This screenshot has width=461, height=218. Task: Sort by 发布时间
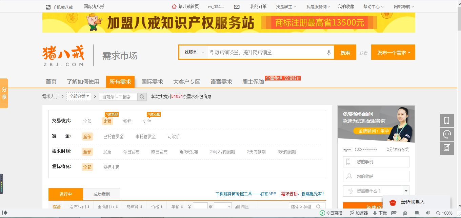tap(79, 206)
